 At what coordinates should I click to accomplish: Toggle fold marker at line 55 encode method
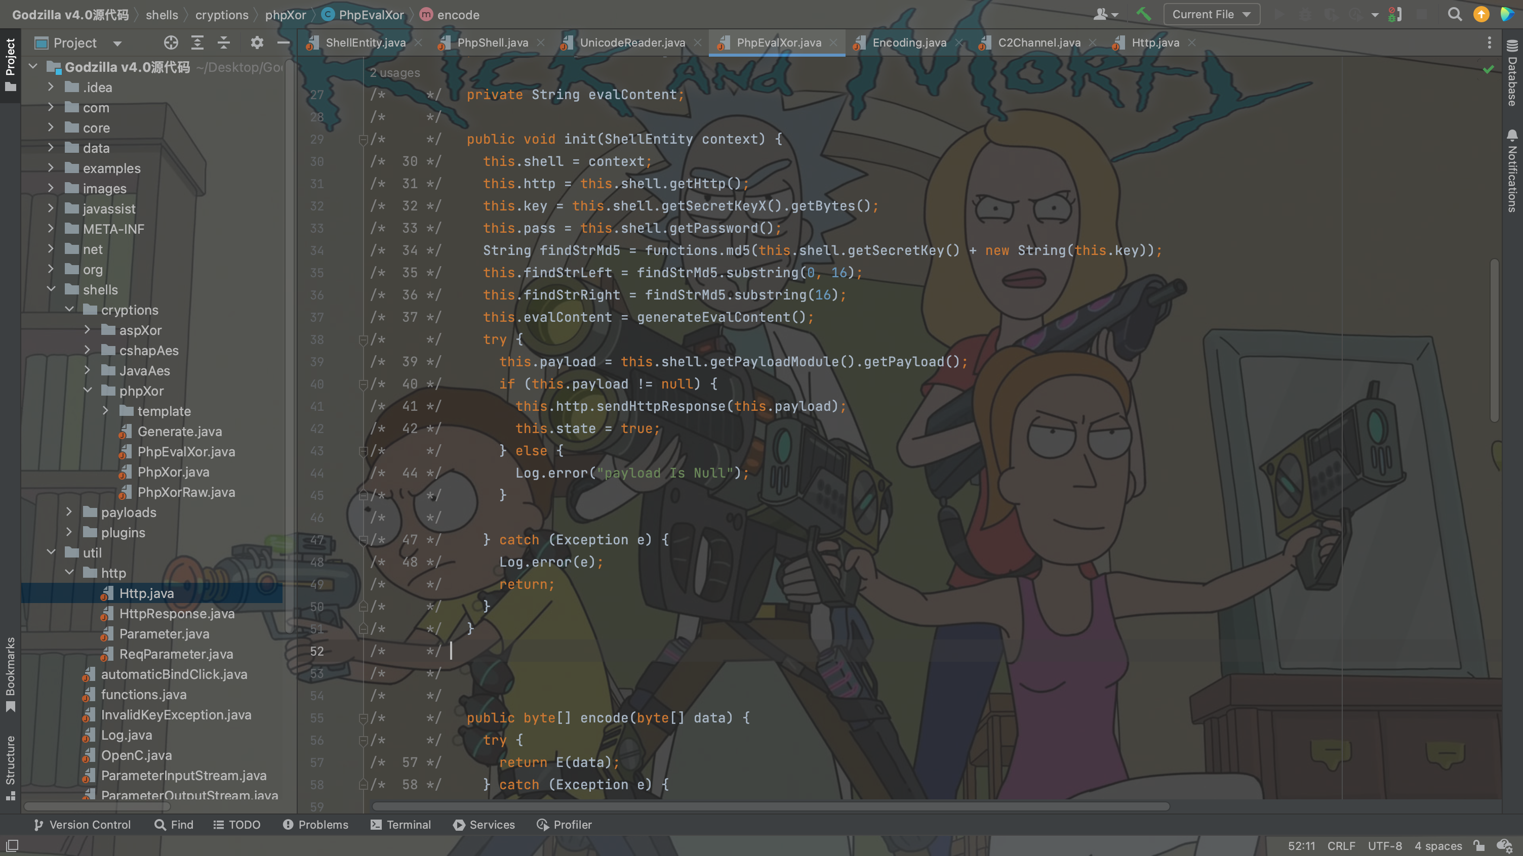click(363, 718)
